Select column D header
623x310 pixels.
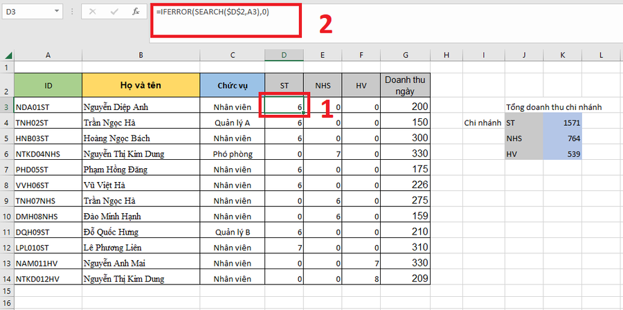click(284, 55)
